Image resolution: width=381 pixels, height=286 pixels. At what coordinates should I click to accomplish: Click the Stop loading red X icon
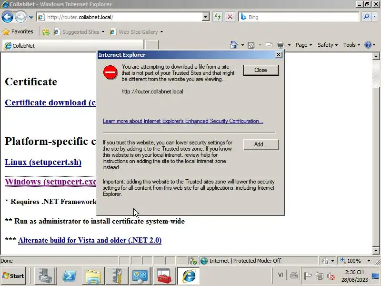click(x=230, y=17)
